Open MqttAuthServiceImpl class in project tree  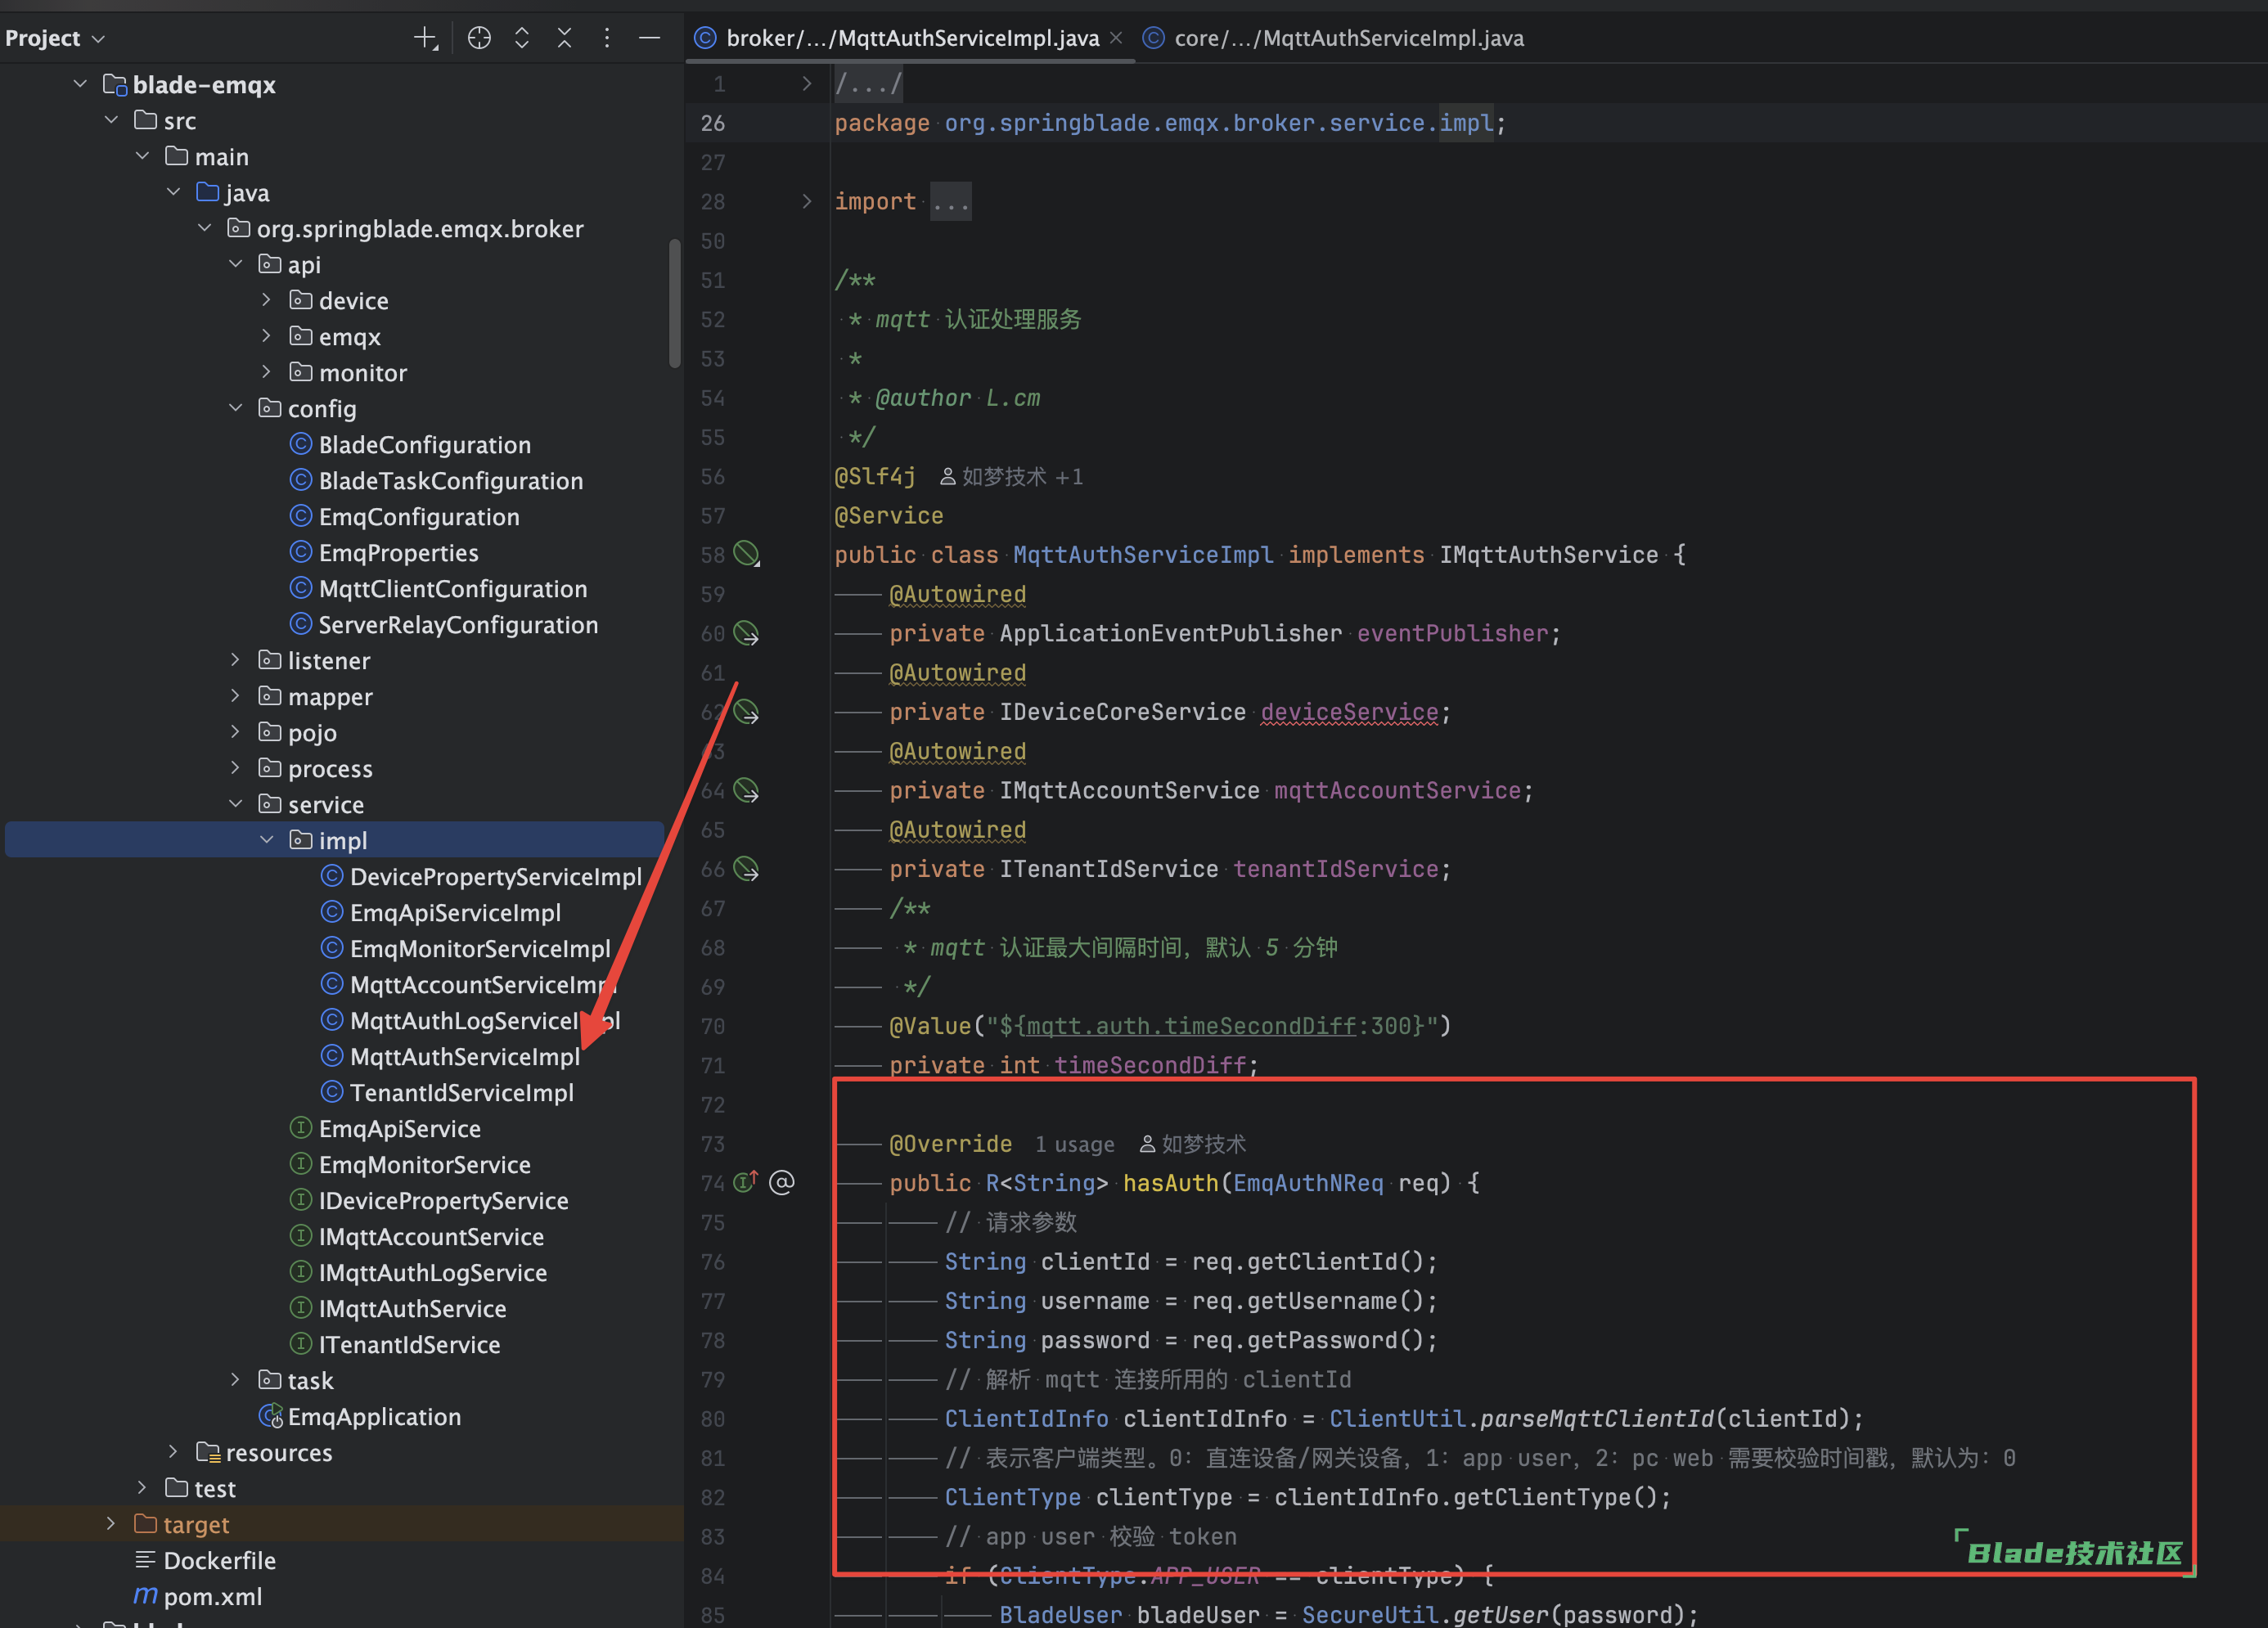coord(464,1057)
